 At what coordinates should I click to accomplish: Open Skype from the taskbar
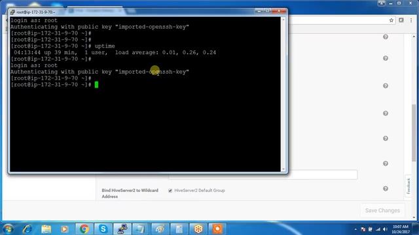coord(103,229)
